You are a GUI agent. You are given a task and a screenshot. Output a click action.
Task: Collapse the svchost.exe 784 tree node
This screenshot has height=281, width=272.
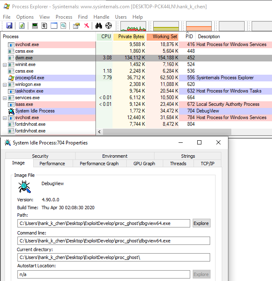5,118
